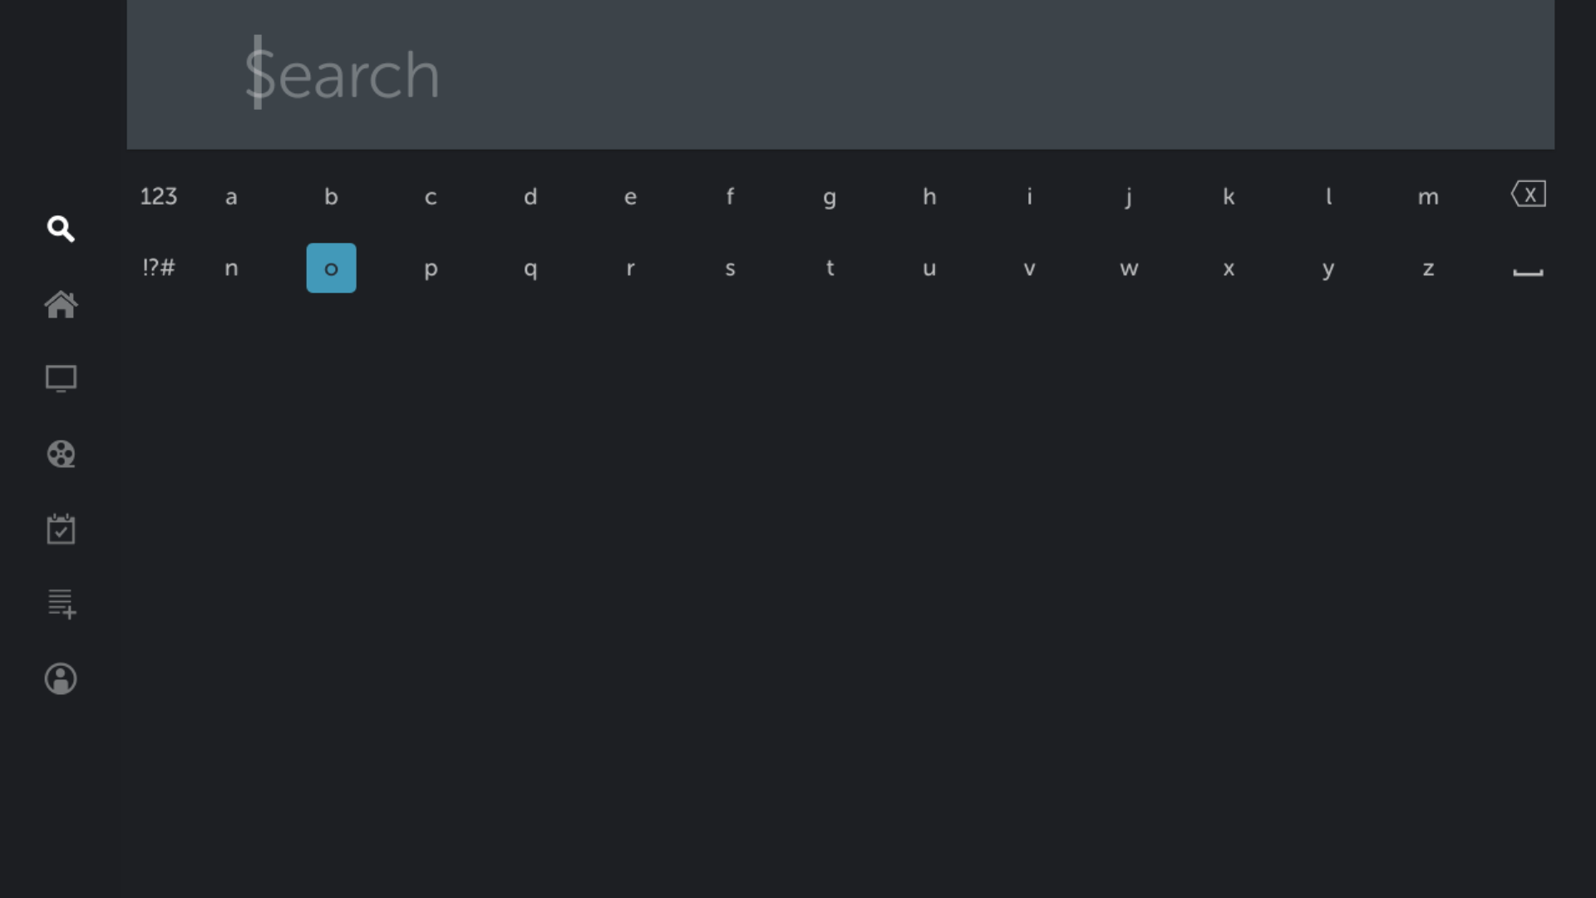Open the calendar checkmark icon
1596x898 pixels.
[61, 529]
